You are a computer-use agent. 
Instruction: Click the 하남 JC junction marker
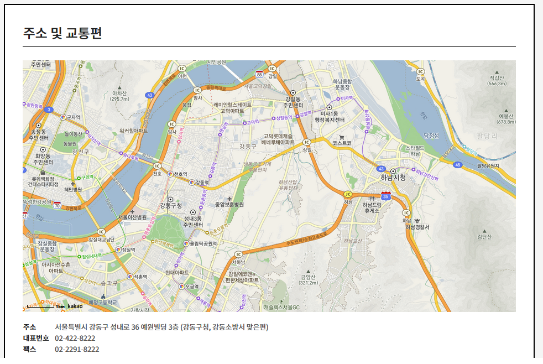click(348, 194)
